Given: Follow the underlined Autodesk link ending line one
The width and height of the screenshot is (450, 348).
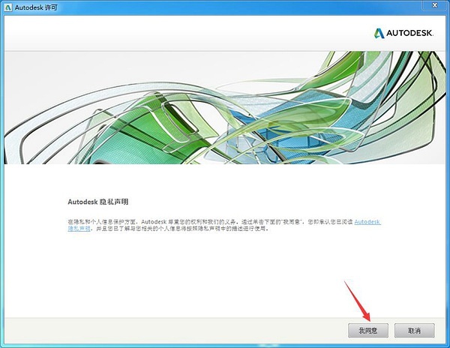Looking at the screenshot, I should tap(367, 222).
